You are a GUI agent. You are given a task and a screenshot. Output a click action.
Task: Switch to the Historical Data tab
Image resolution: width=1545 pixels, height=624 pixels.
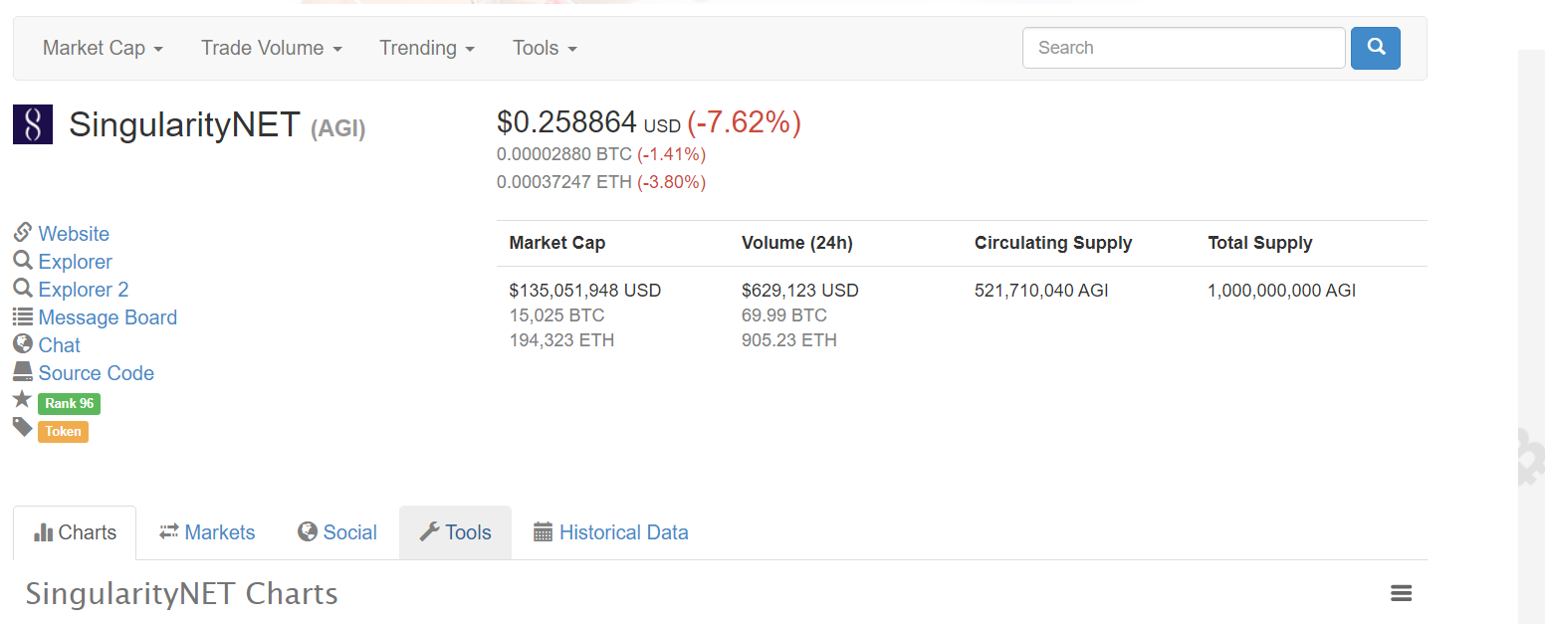610,532
